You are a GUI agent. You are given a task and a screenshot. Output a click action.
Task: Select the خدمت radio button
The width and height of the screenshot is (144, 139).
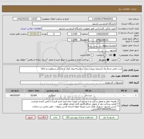(105, 55)
